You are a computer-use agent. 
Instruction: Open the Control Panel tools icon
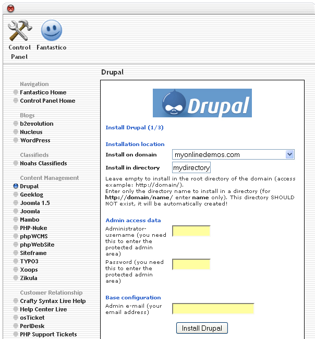point(20,30)
